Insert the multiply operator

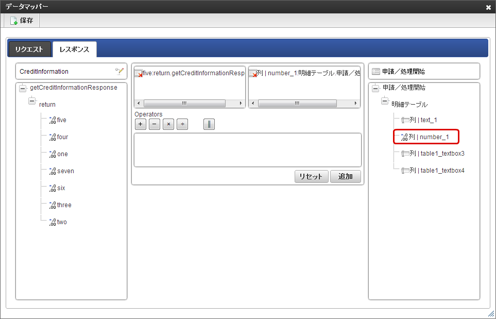tap(168, 124)
